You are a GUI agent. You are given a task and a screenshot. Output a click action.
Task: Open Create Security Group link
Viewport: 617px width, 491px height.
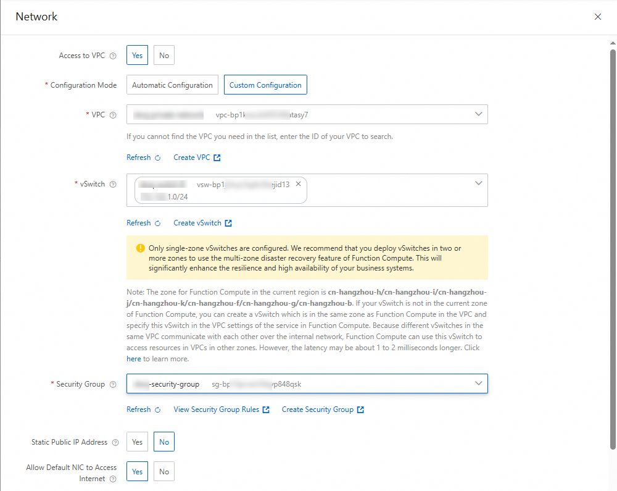[318, 409]
